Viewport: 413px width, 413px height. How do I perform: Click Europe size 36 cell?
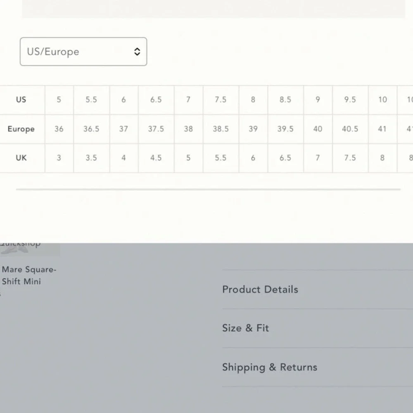pos(59,129)
